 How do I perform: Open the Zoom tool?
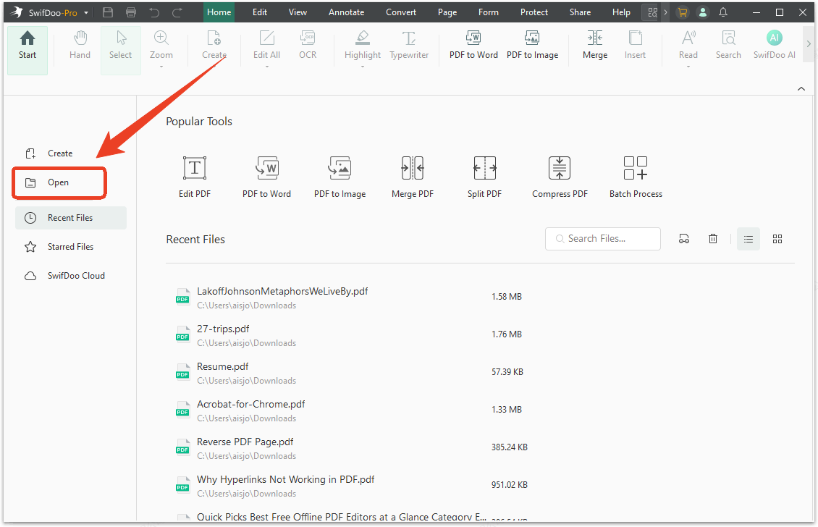[161, 45]
